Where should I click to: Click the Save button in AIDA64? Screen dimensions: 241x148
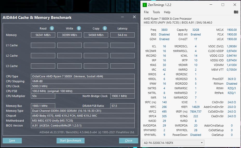[12, 141]
